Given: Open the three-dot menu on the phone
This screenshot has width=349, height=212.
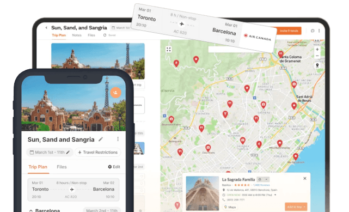Looking at the screenshot, I should [x=118, y=139].
